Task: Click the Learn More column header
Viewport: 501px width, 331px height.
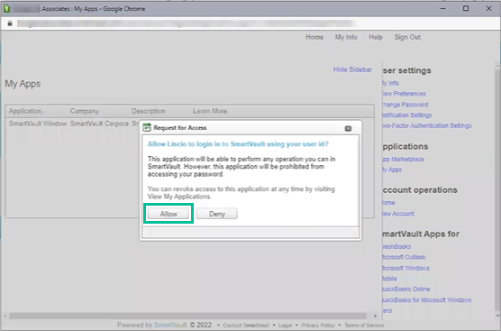Action: 210,111
